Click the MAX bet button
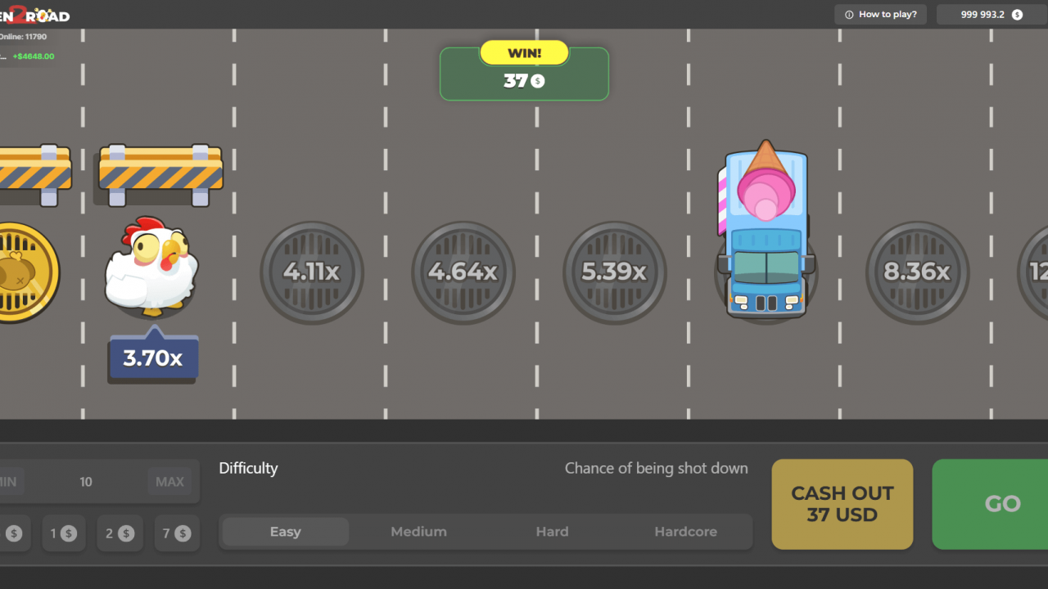Image resolution: width=1048 pixels, height=589 pixels. pyautogui.click(x=169, y=481)
